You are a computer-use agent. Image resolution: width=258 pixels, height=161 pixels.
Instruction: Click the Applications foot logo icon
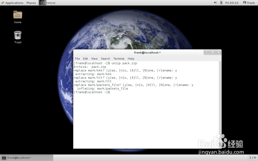(3, 3)
